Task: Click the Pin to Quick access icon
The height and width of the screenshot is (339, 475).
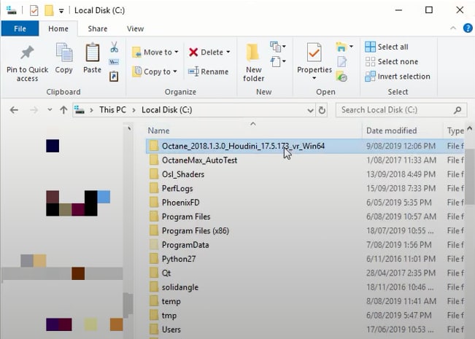Action: (x=27, y=55)
